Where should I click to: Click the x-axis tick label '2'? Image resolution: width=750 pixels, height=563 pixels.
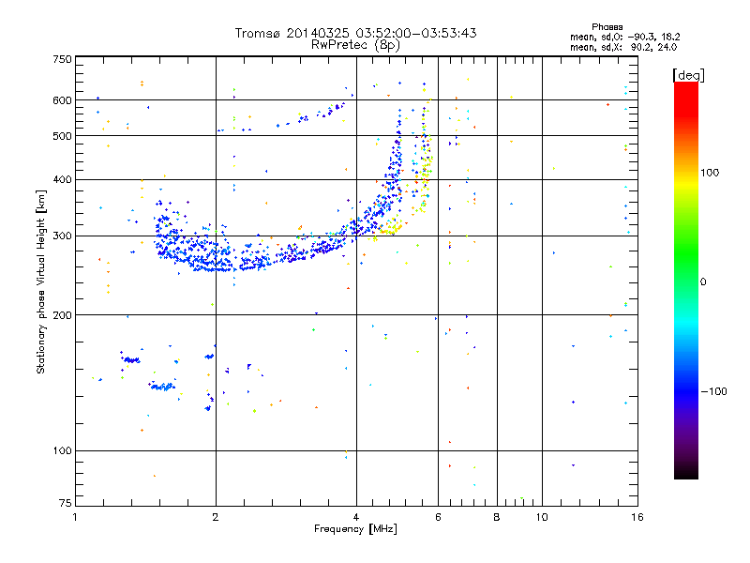point(216,517)
